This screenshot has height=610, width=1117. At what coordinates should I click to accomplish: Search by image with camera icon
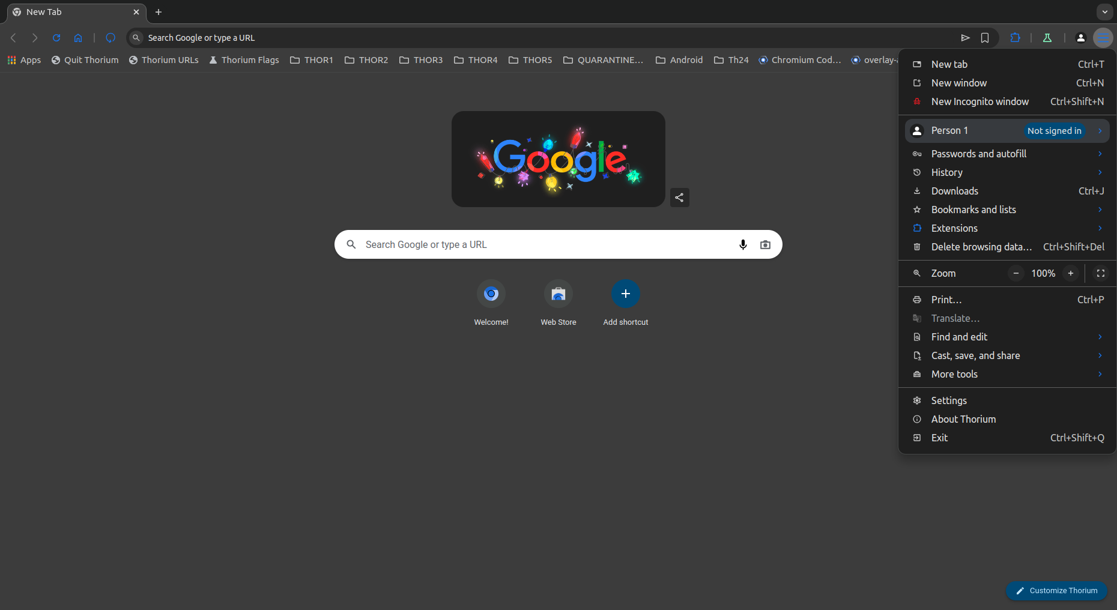click(x=765, y=244)
